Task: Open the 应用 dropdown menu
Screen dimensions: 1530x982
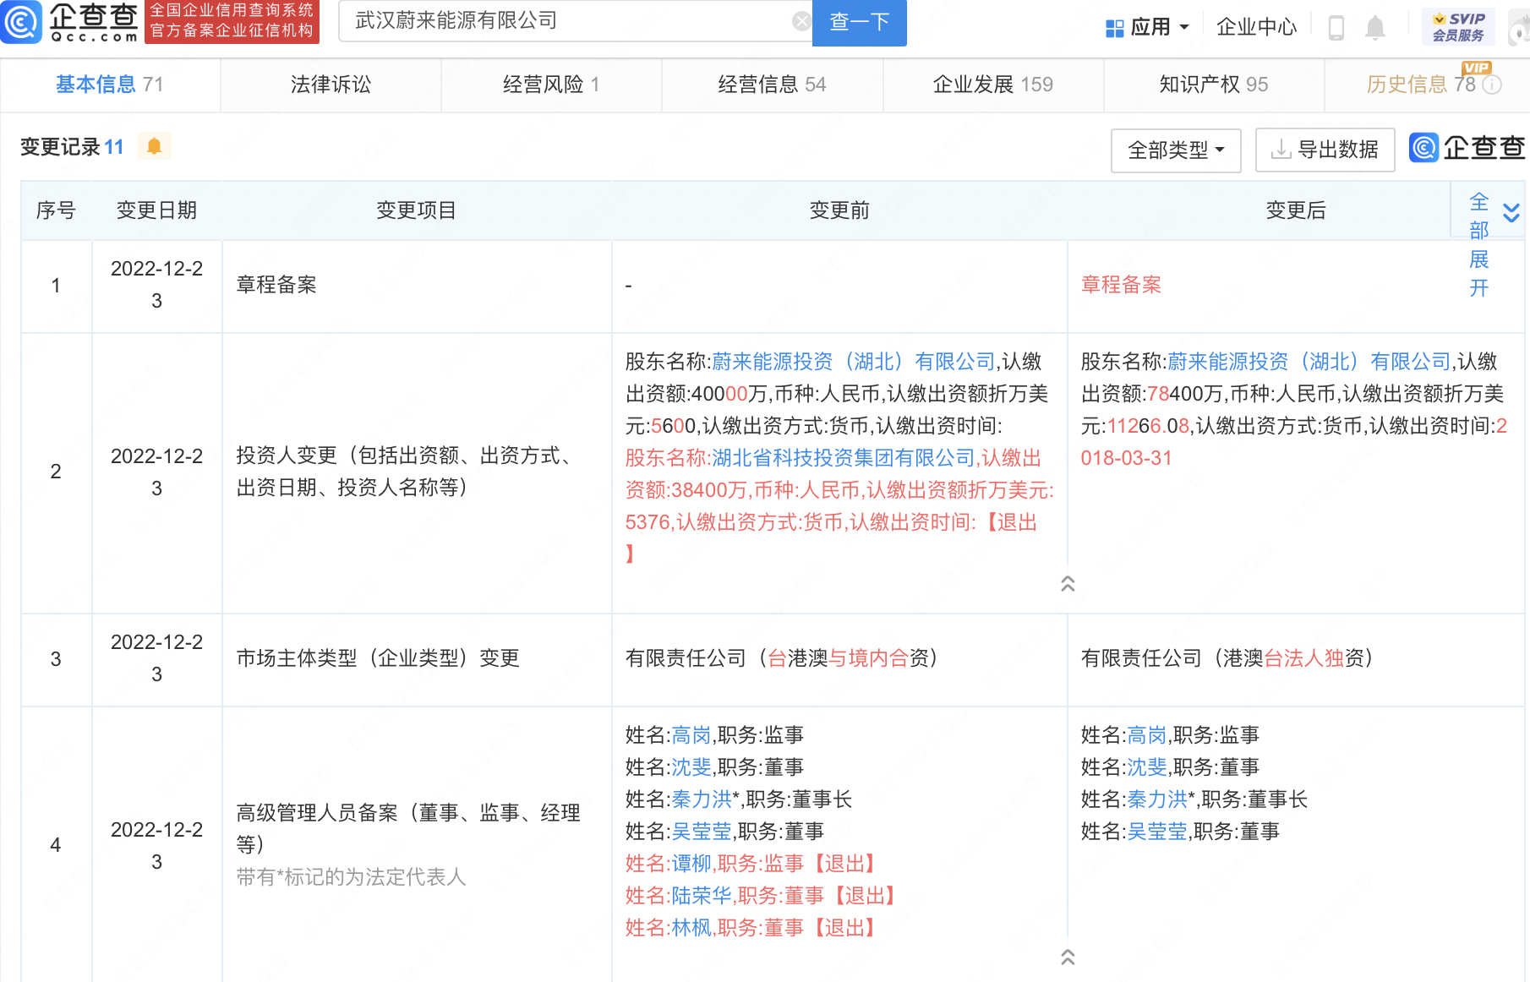Action: tap(1147, 27)
